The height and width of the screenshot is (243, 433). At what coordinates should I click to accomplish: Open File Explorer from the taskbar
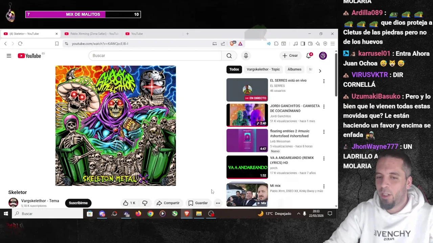pyautogui.click(x=199, y=214)
